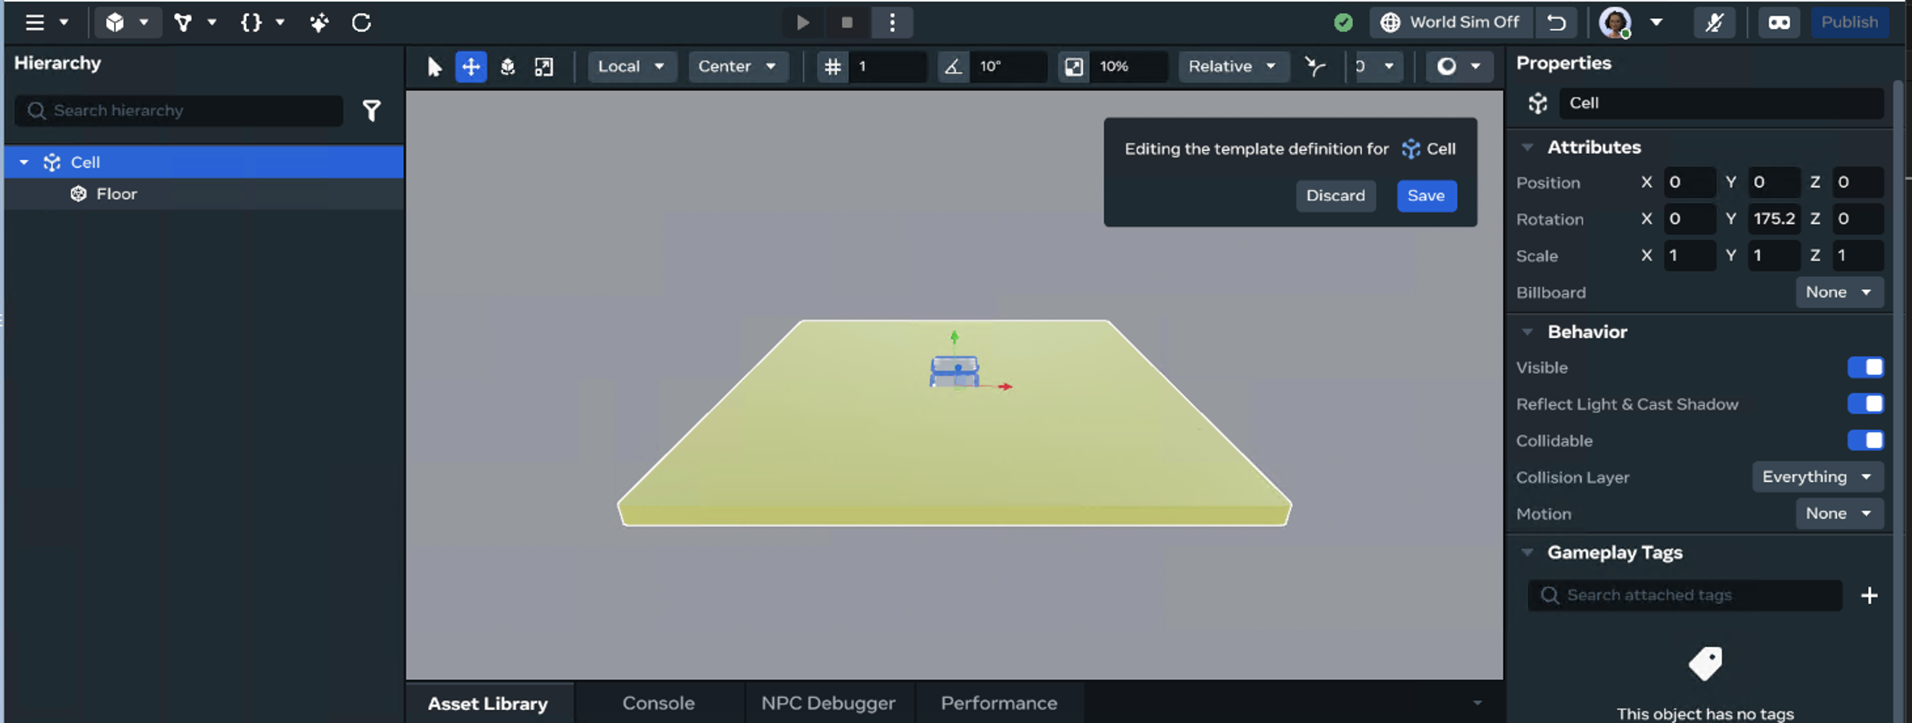Switch to the Console tab
The image size is (1912, 723).
pos(658,703)
